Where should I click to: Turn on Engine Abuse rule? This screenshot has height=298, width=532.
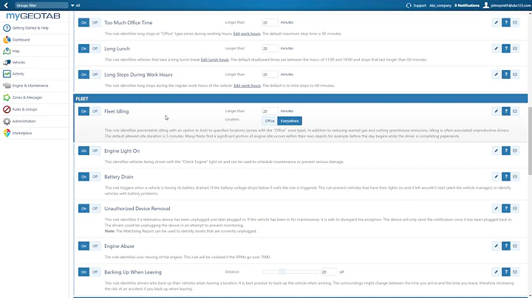tap(83, 246)
